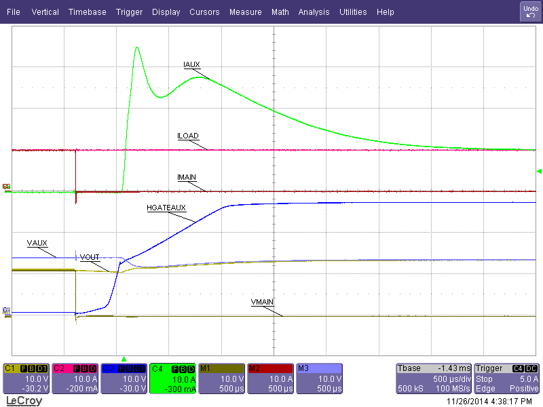The height and width of the screenshot is (407, 543).
Task: Click the LeCroy logo at bottom left
Action: tap(24, 401)
